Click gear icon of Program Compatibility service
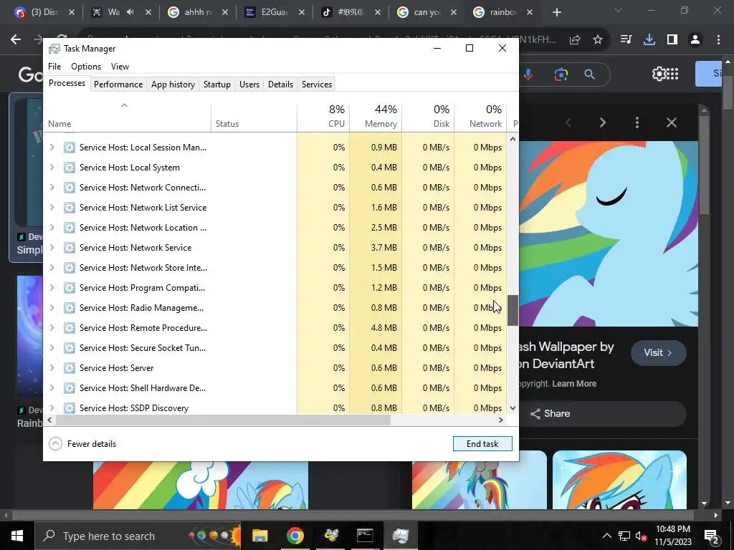This screenshot has height=550, width=734. (70, 288)
